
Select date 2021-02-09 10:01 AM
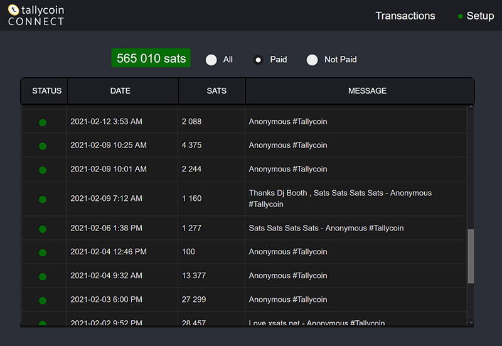pyautogui.click(x=109, y=169)
